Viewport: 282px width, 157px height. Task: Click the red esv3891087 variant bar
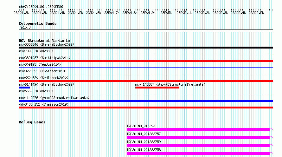click(x=146, y=61)
